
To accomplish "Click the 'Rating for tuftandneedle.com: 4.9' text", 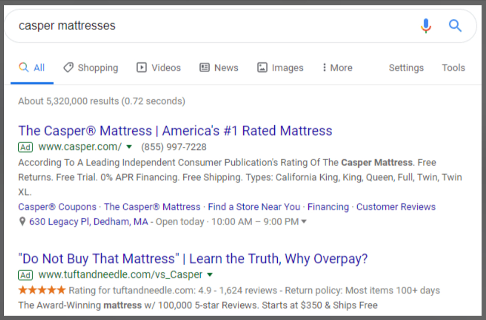I will [140, 290].
